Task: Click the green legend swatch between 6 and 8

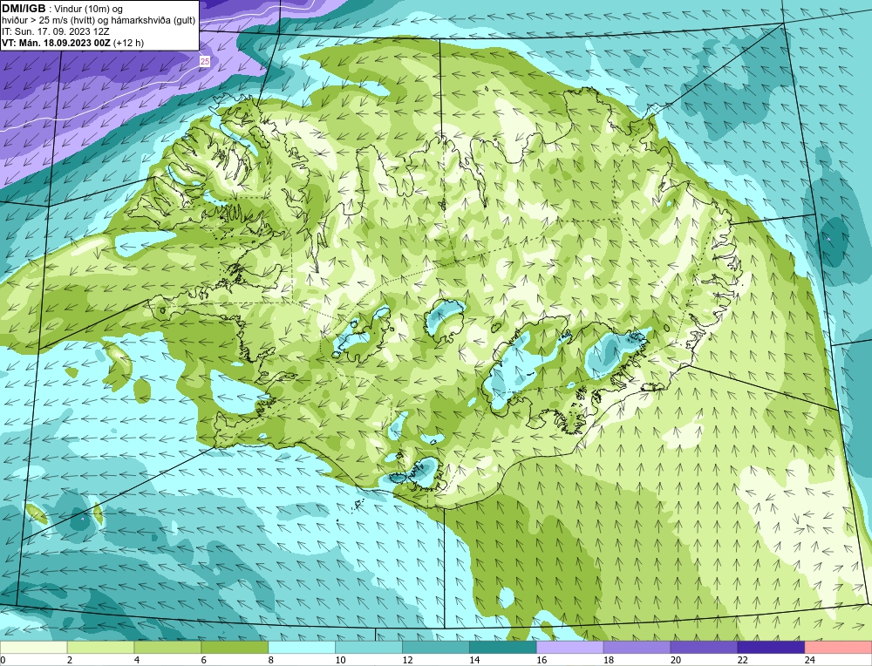Action: click(x=235, y=647)
